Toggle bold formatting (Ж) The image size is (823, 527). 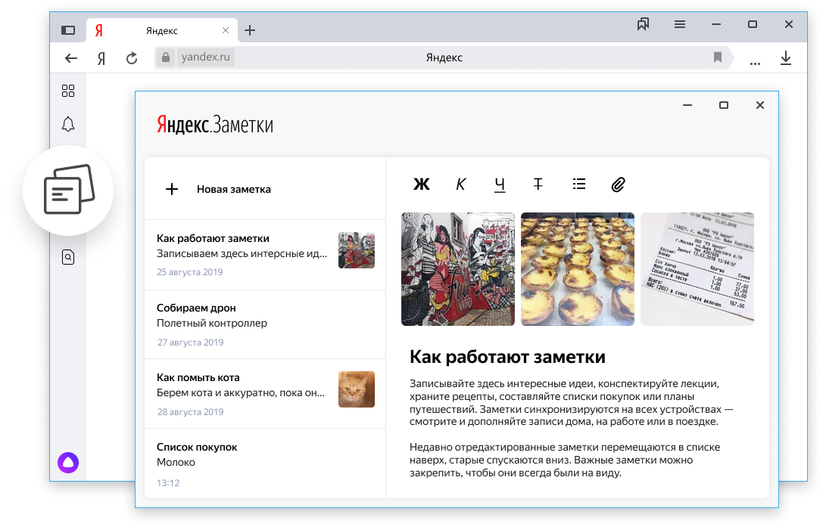point(421,184)
